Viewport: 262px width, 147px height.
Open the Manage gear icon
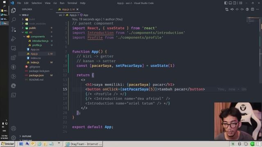click(x=14, y=138)
